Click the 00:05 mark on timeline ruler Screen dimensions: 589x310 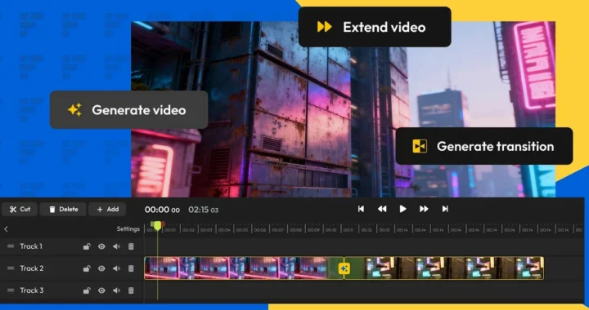pyautogui.click(x=242, y=230)
